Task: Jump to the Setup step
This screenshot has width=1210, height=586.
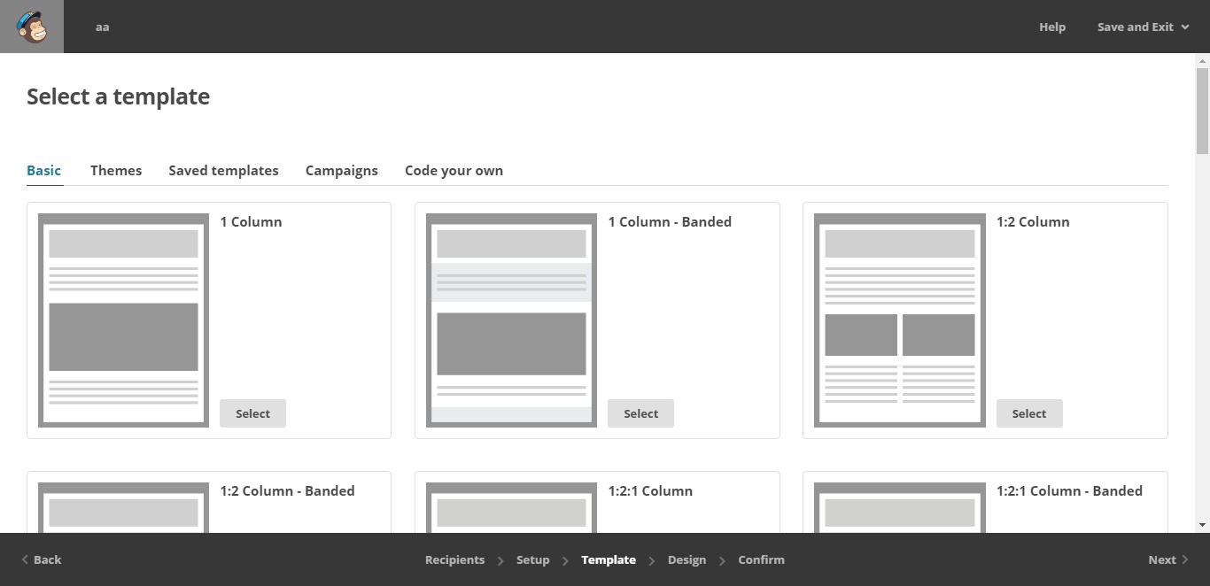Action: (x=532, y=559)
